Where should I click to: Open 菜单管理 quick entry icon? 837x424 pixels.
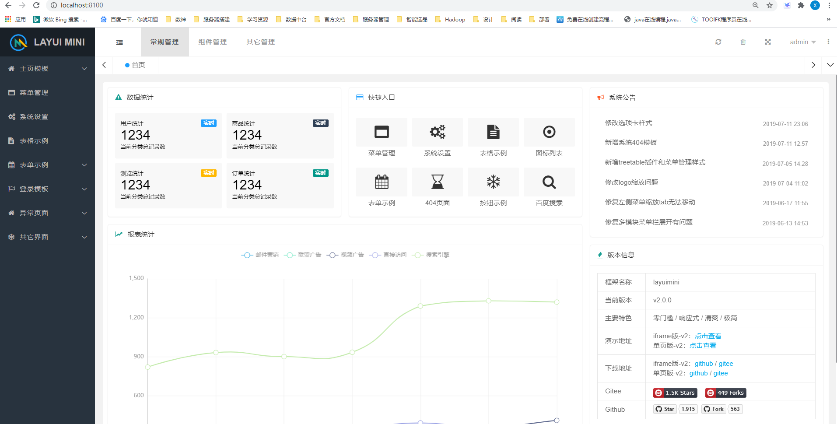(382, 132)
